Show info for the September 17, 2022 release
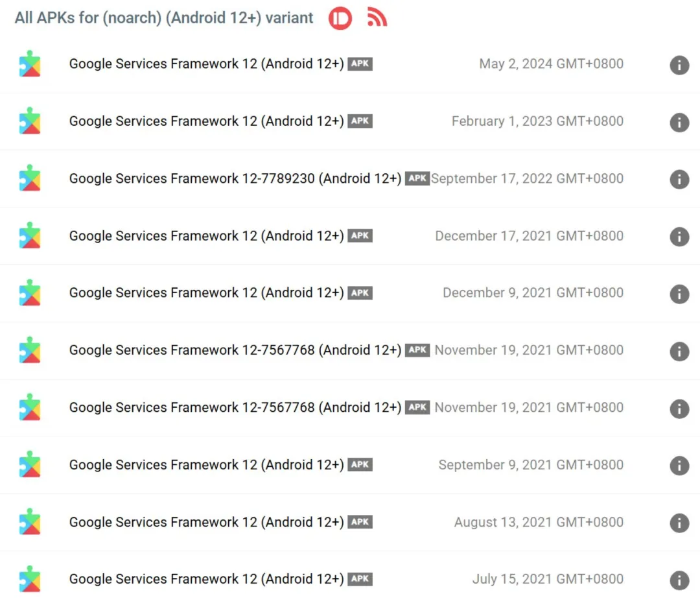This screenshot has height=607, width=700. [679, 179]
